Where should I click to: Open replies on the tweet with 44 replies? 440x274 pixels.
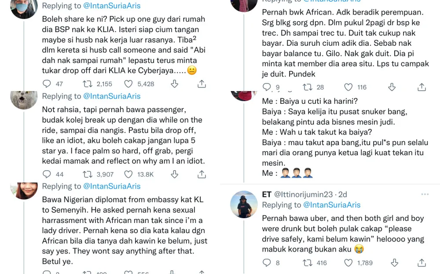pos(47,174)
